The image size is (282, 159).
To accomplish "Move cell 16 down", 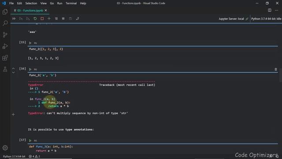I will click(x=13, y=72).
